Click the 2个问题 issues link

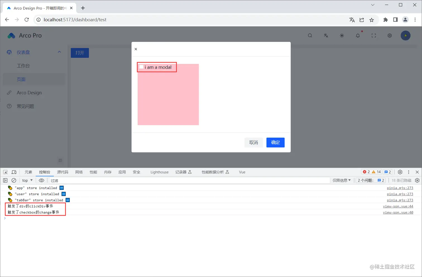pyautogui.click(x=371, y=180)
